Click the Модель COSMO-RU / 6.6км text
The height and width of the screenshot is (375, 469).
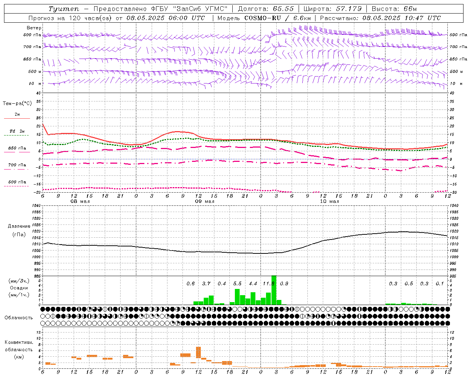pyautogui.click(x=264, y=18)
